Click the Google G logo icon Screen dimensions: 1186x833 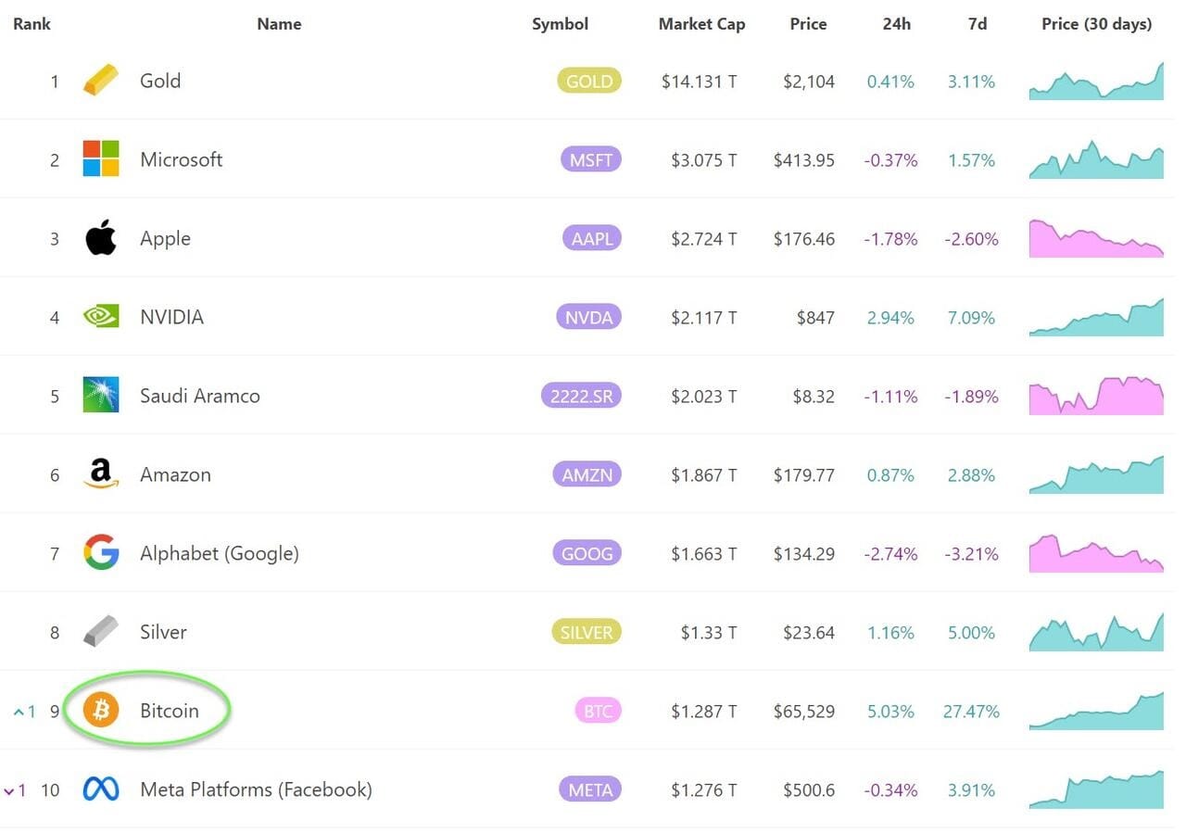click(x=101, y=553)
